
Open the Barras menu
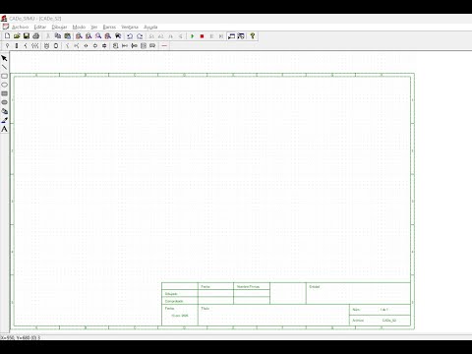109,27
